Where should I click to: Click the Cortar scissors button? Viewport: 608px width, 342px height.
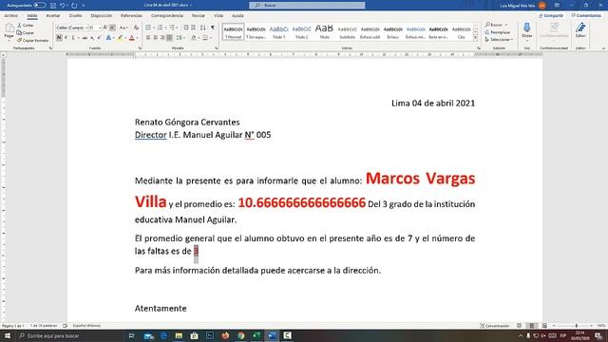coord(26,26)
